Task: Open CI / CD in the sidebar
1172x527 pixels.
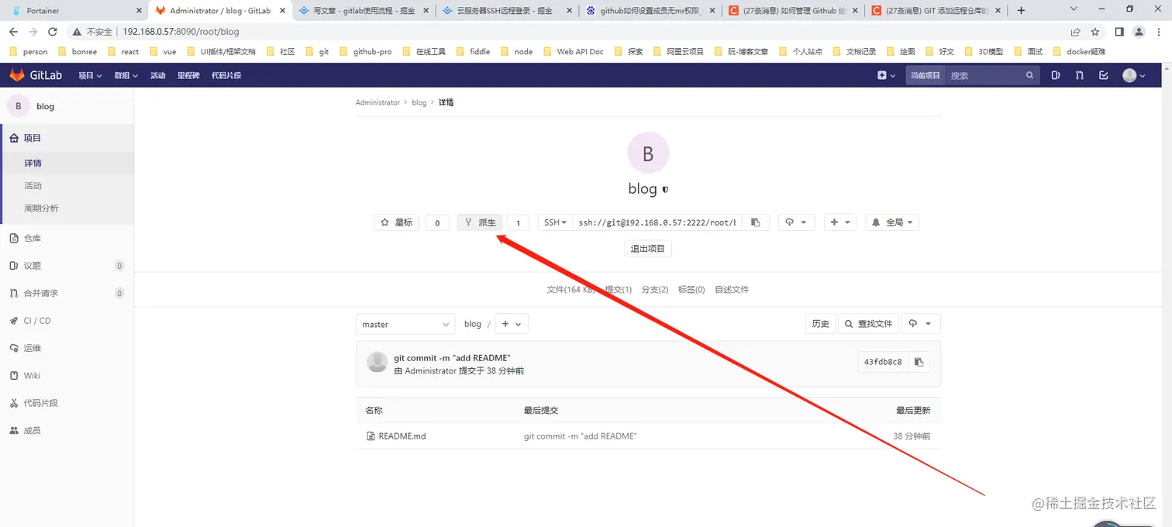Action: (67, 321)
